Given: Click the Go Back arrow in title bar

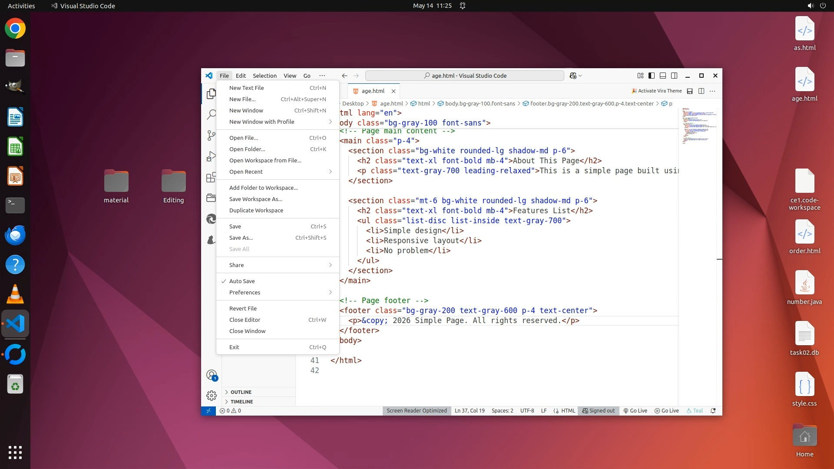Looking at the screenshot, I should click(x=344, y=76).
